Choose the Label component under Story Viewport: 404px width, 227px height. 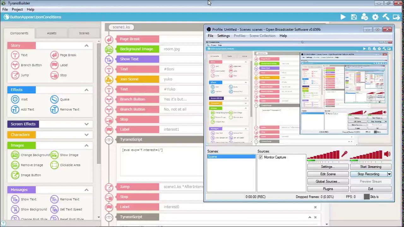pyautogui.click(x=59, y=65)
